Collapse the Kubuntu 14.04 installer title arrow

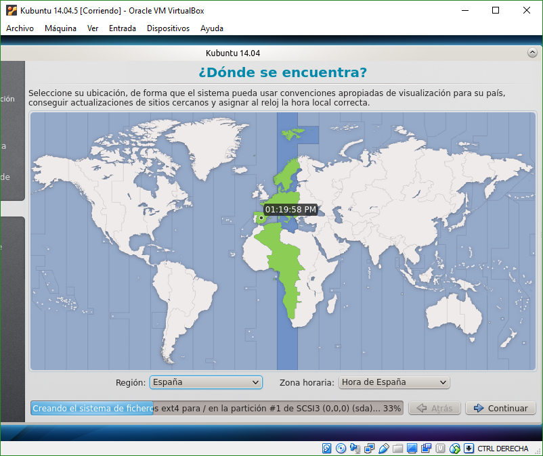(x=531, y=53)
